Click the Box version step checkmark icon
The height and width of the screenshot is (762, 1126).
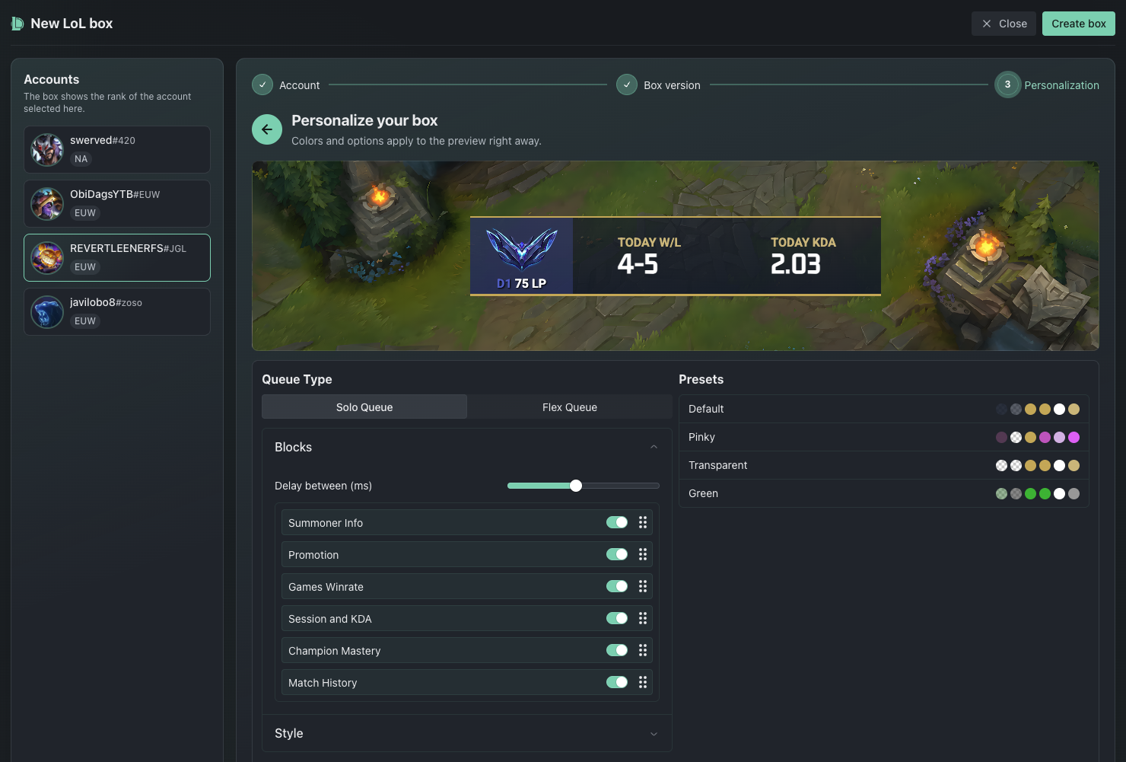coord(627,85)
